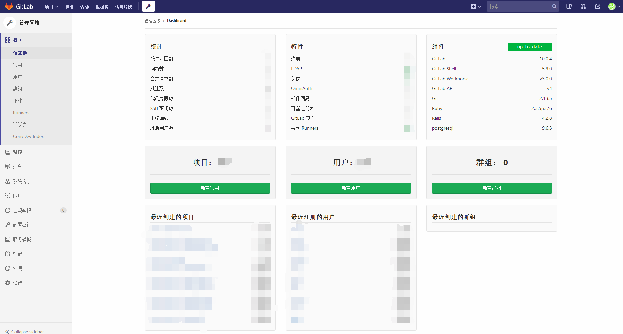This screenshot has height=334, width=623.
Task: Click the 容器注册表 feature label
Action: click(303, 108)
